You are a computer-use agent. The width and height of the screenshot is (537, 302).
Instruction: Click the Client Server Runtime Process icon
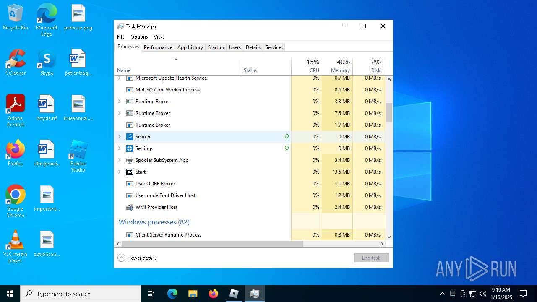(130, 235)
